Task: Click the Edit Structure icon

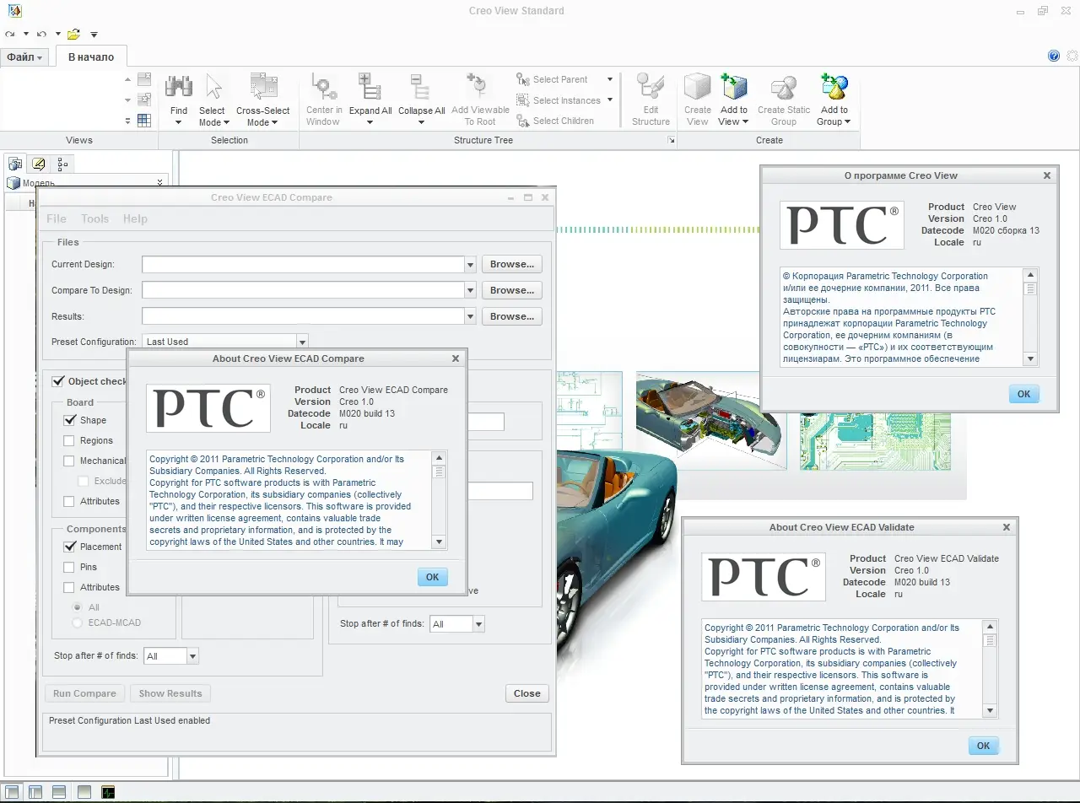Action: click(x=651, y=87)
